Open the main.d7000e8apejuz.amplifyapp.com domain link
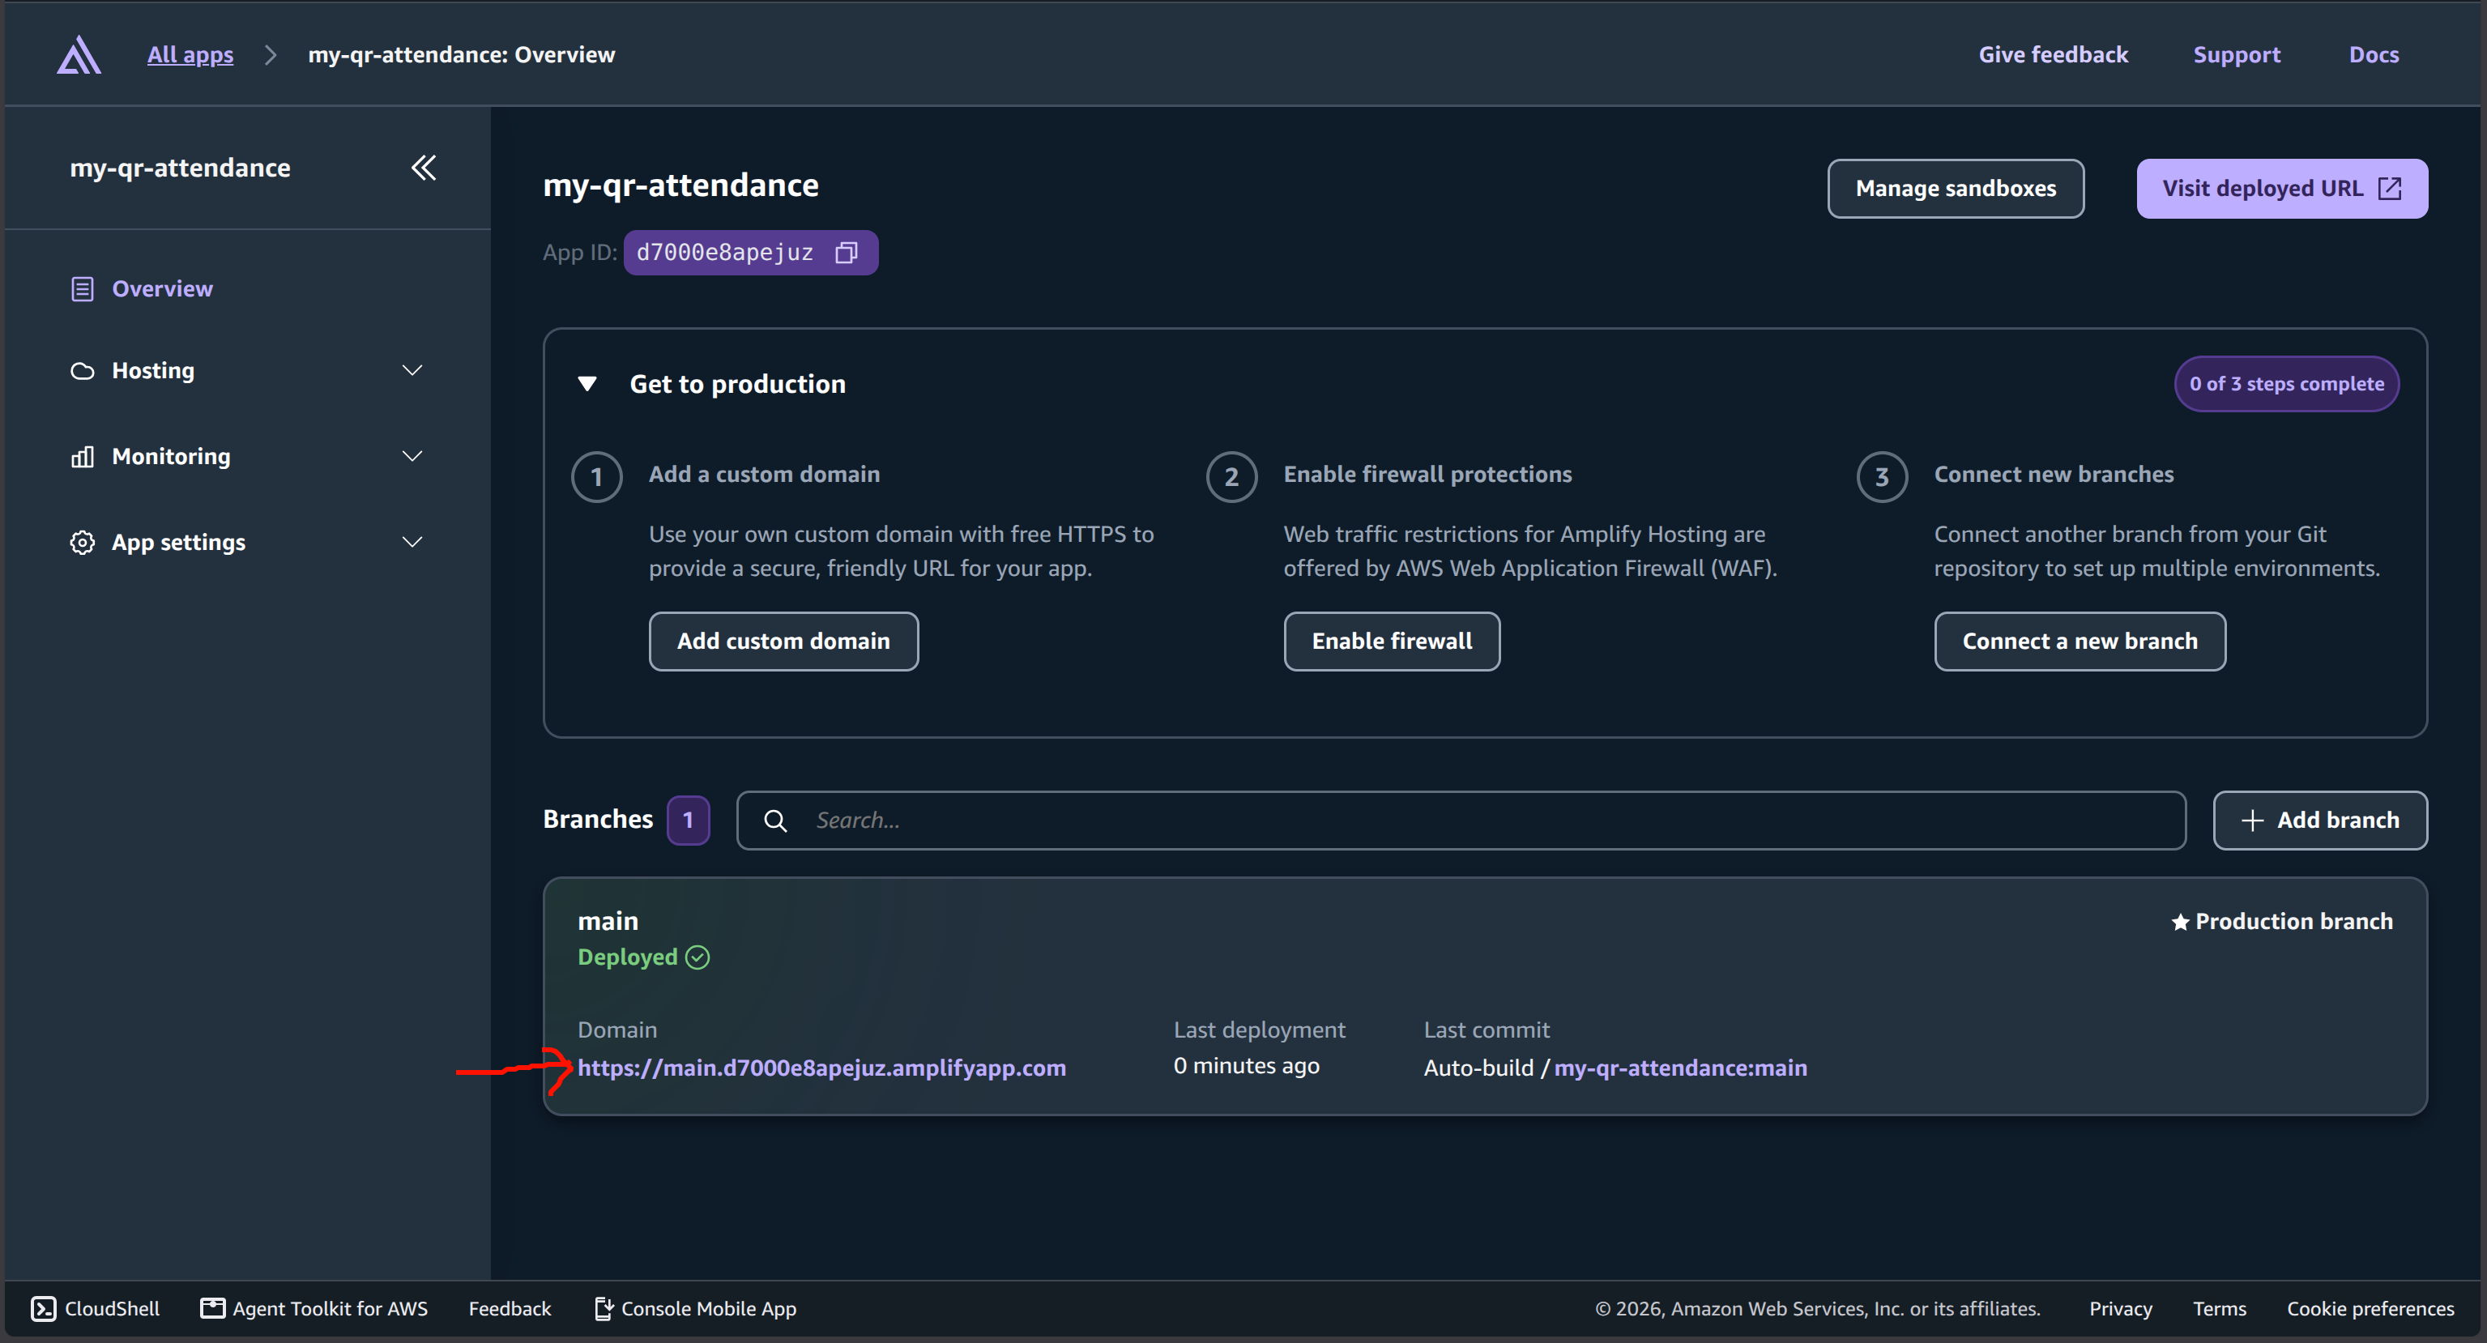Viewport: 2487px width, 1343px height. [x=821, y=1068]
